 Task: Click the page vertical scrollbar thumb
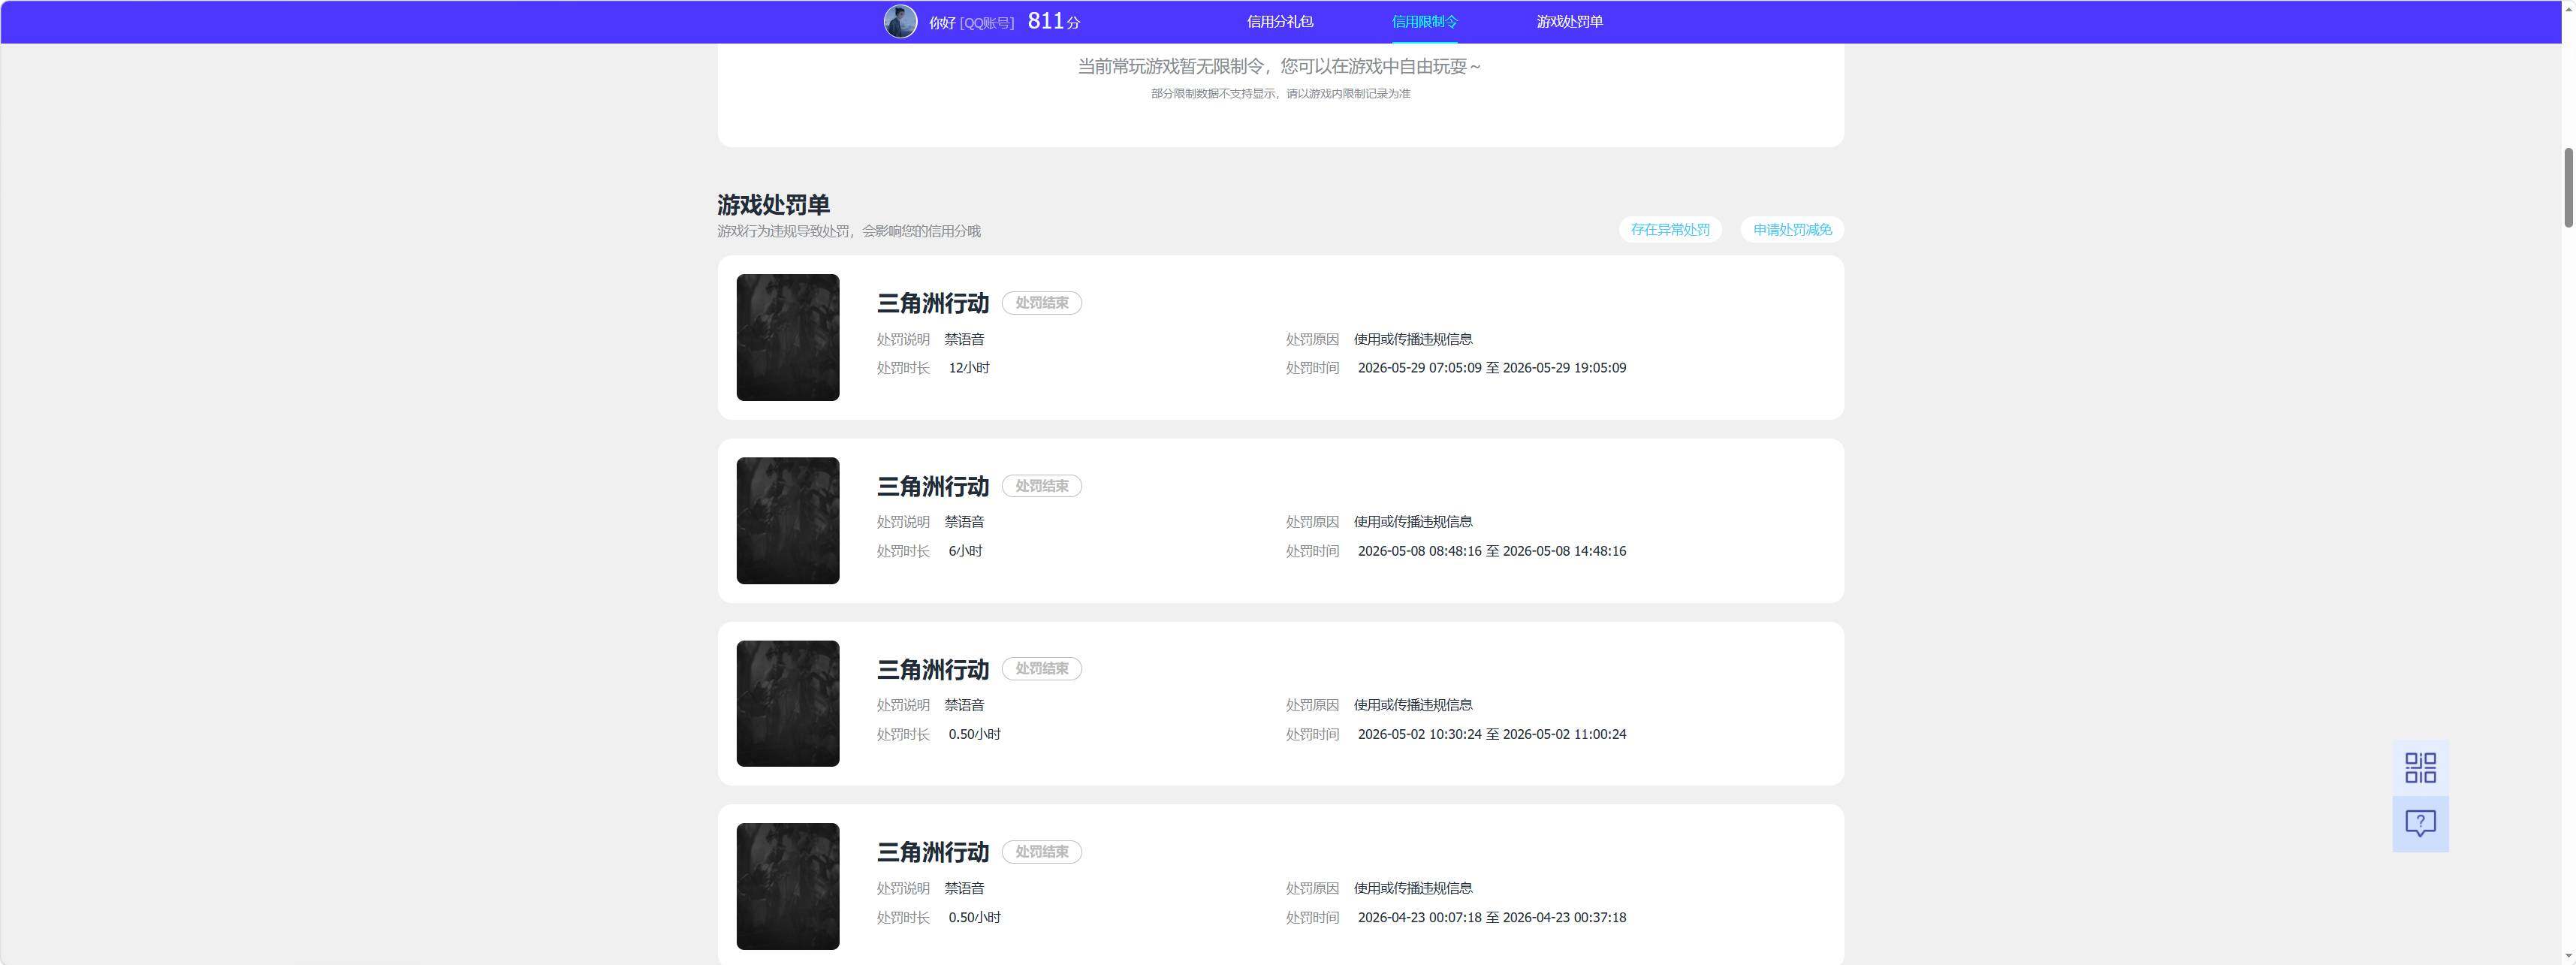2568,187
